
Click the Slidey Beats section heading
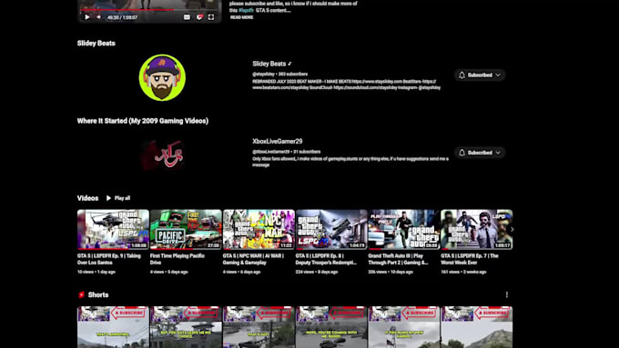pos(96,44)
